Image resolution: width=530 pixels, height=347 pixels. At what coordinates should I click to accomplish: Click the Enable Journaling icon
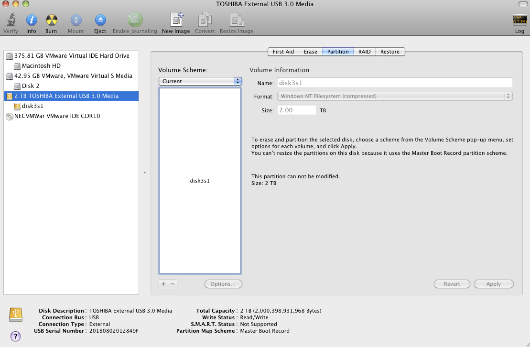[135, 20]
